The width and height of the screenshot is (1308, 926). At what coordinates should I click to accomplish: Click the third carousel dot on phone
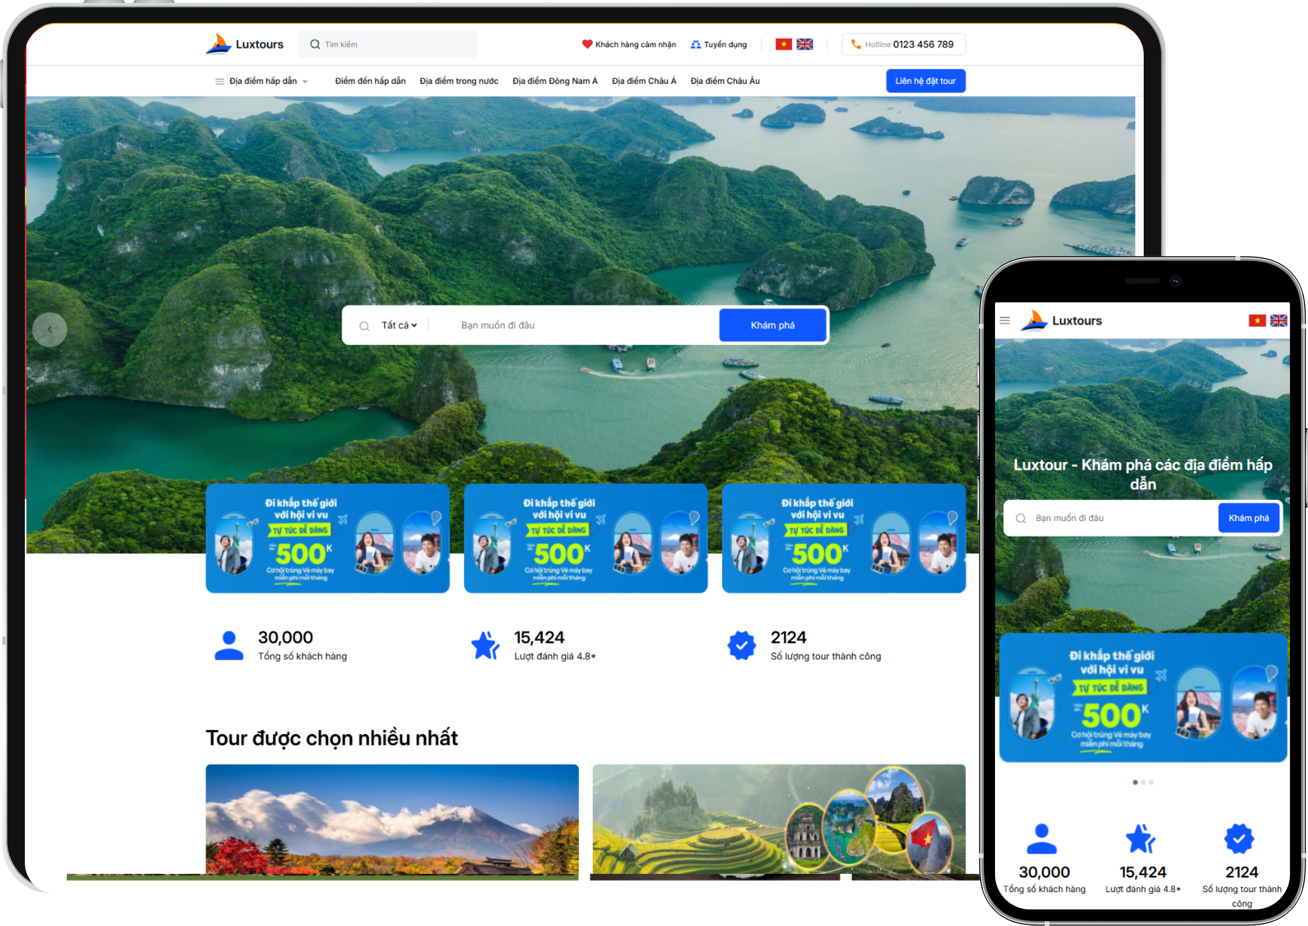[1151, 782]
